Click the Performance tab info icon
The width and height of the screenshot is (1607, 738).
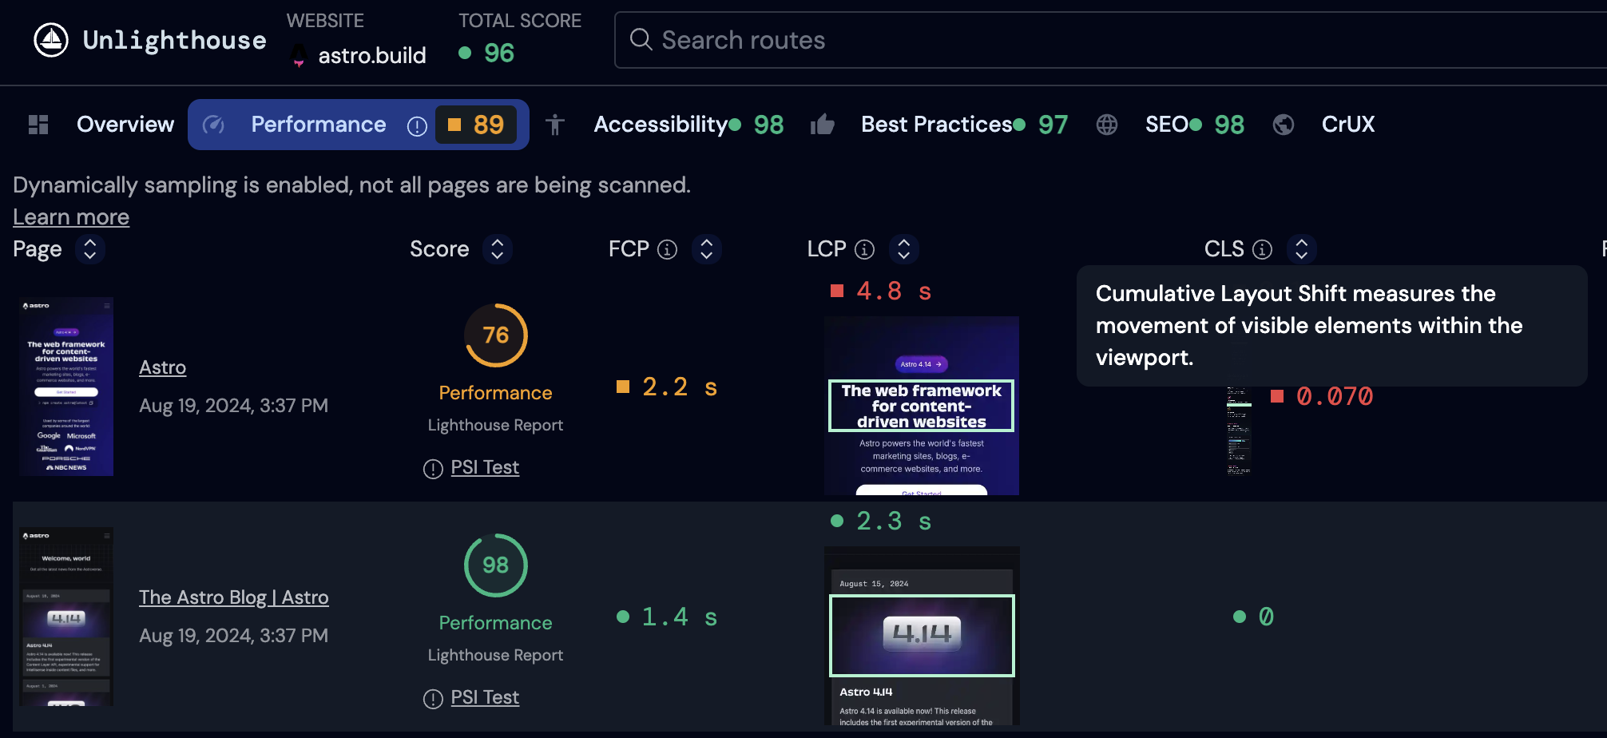[x=417, y=125]
